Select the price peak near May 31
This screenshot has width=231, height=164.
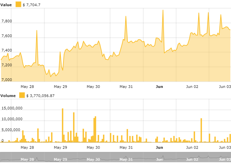click(x=126, y=16)
